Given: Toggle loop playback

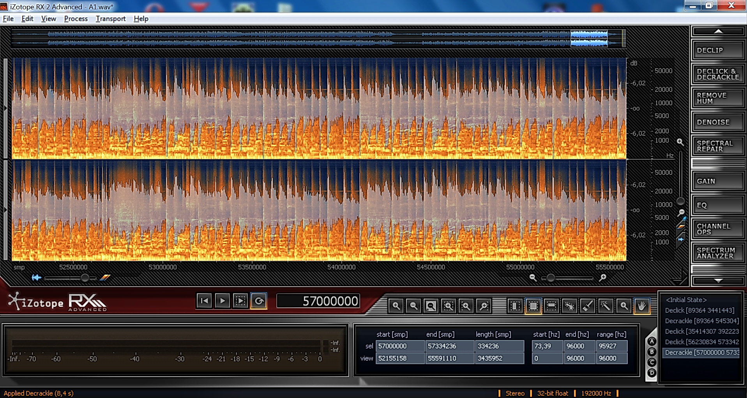Looking at the screenshot, I should tap(259, 301).
